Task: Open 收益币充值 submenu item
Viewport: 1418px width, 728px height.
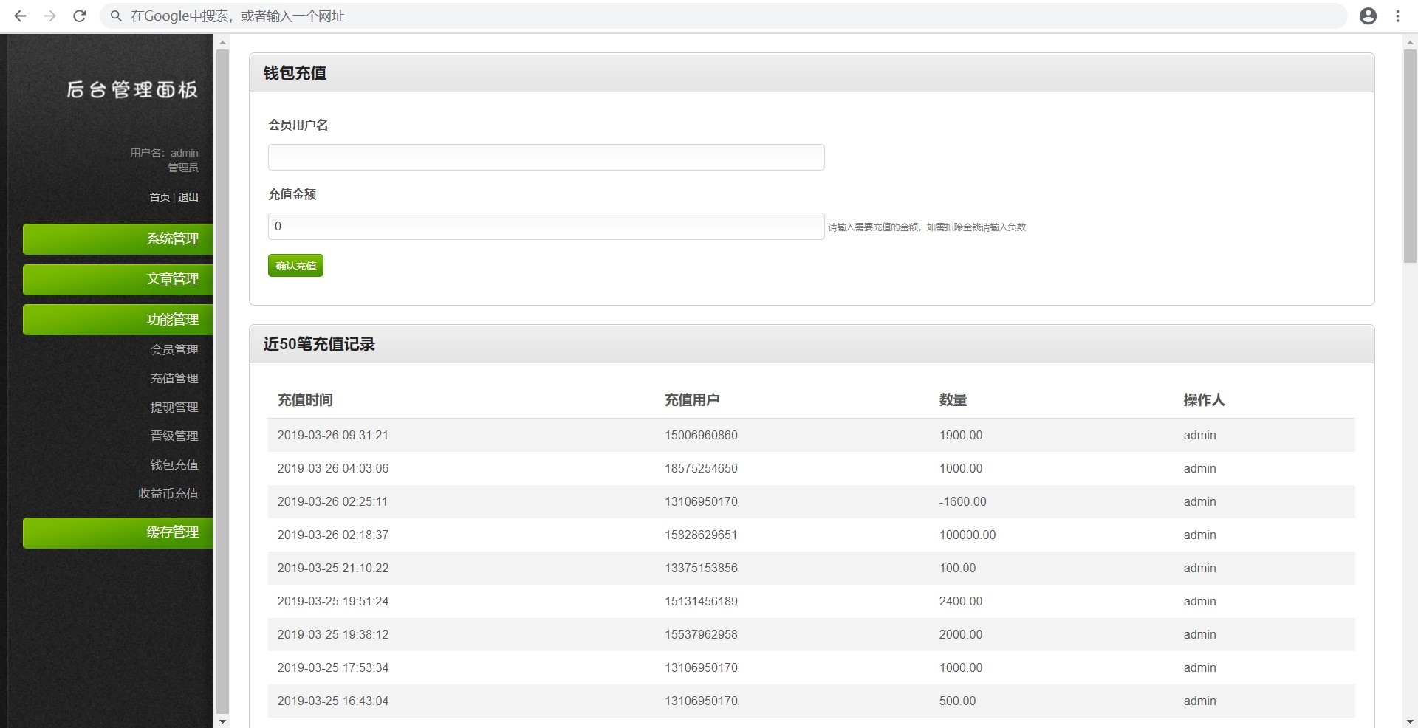Action: tap(168, 493)
